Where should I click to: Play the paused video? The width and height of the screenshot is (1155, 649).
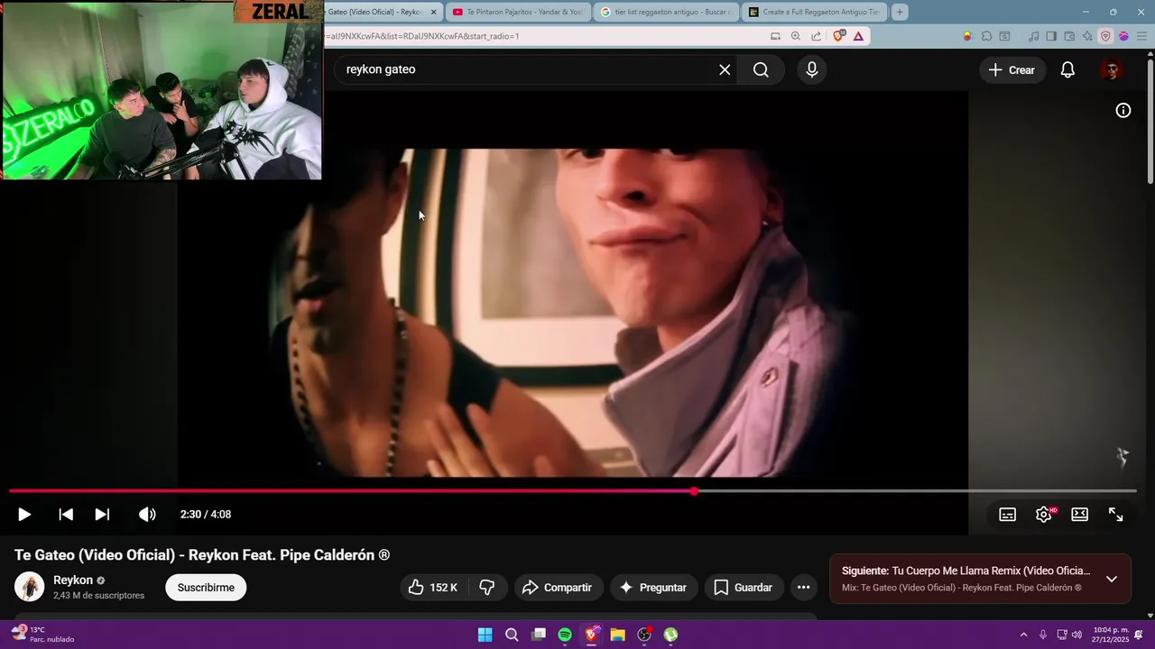[x=24, y=515]
